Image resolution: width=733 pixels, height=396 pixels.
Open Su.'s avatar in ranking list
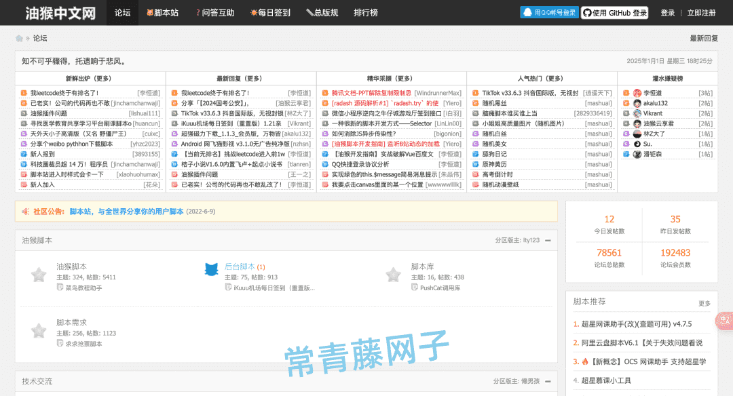point(637,144)
